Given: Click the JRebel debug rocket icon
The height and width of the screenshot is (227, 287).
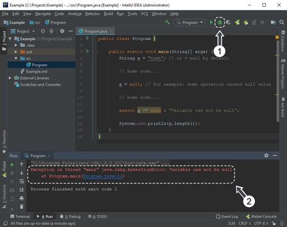Looking at the screenshot, I should click(x=246, y=22).
